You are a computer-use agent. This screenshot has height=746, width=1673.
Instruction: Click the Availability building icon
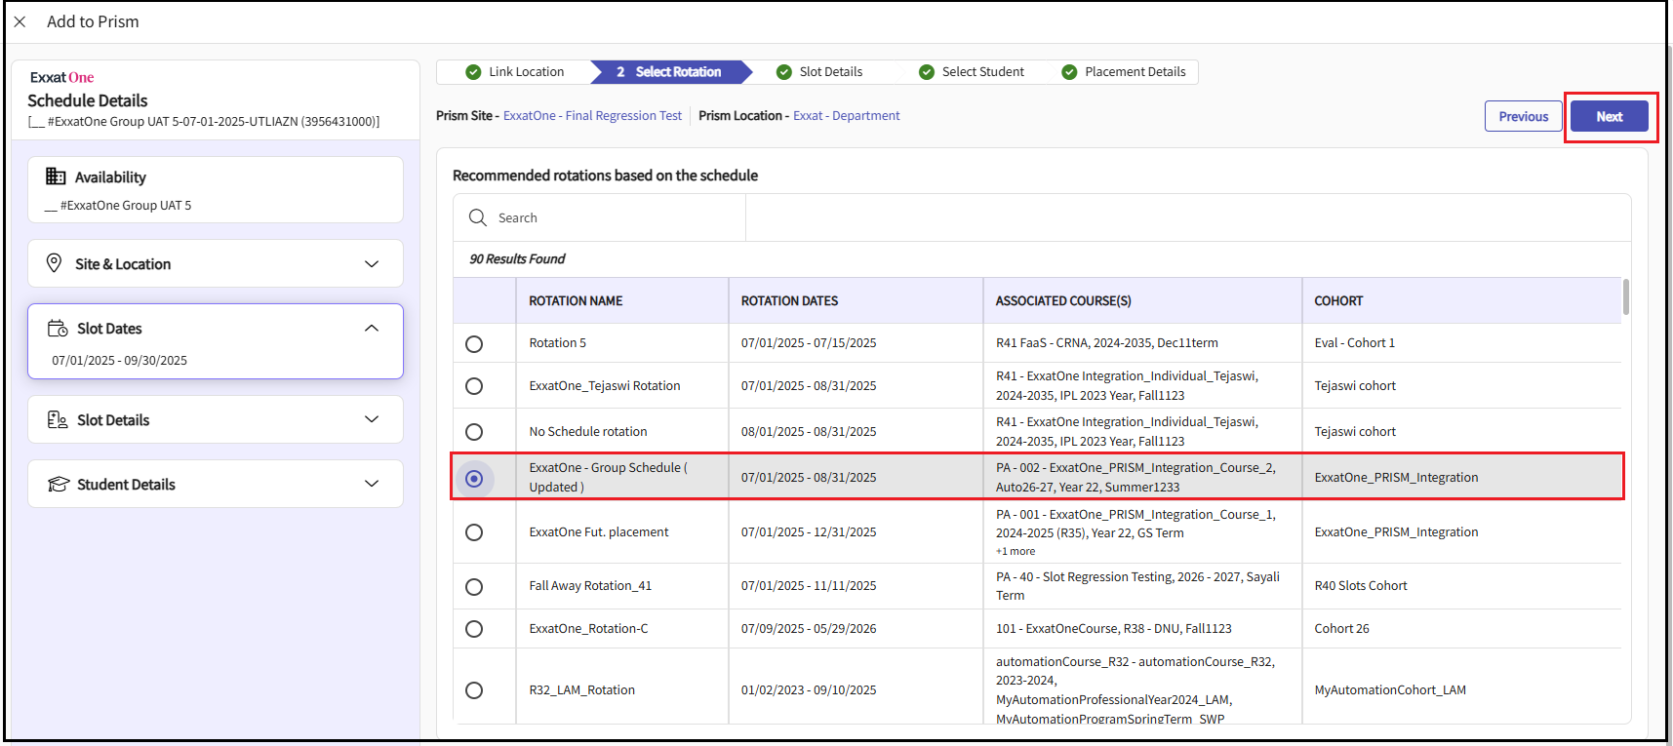pyautogui.click(x=56, y=177)
